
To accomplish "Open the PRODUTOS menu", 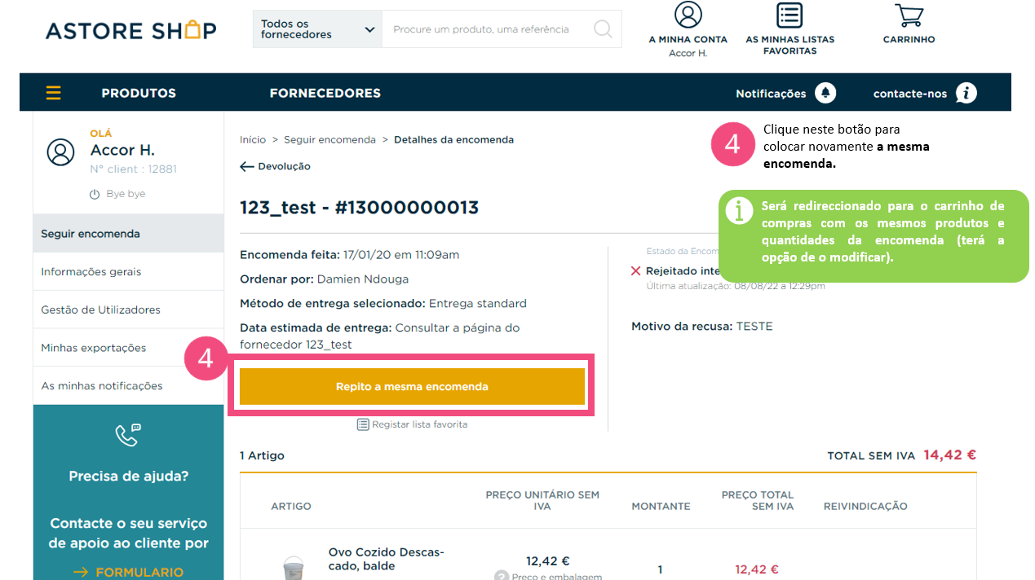I will click(x=139, y=93).
